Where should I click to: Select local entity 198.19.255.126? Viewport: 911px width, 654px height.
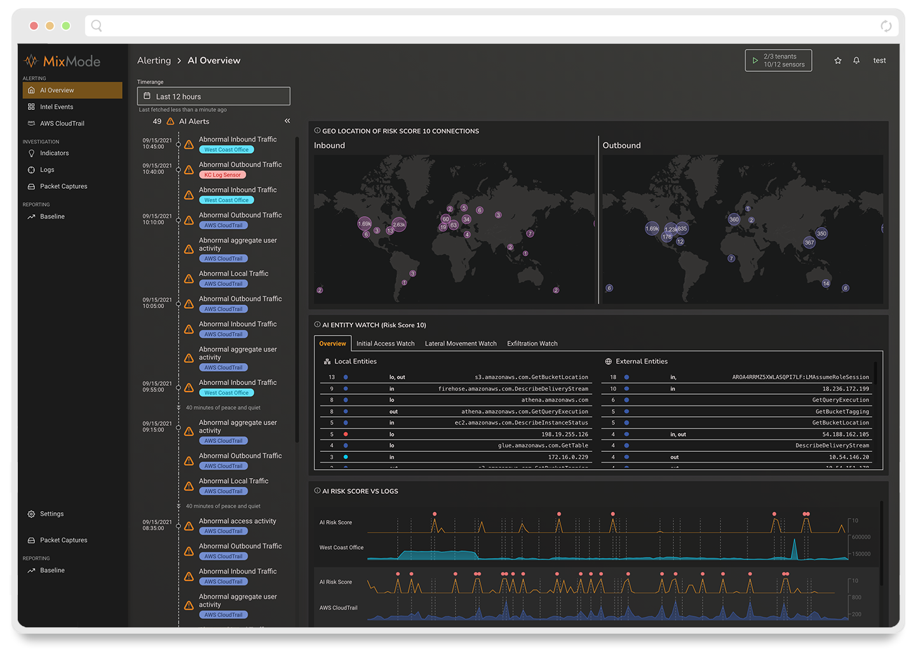pyautogui.click(x=456, y=434)
